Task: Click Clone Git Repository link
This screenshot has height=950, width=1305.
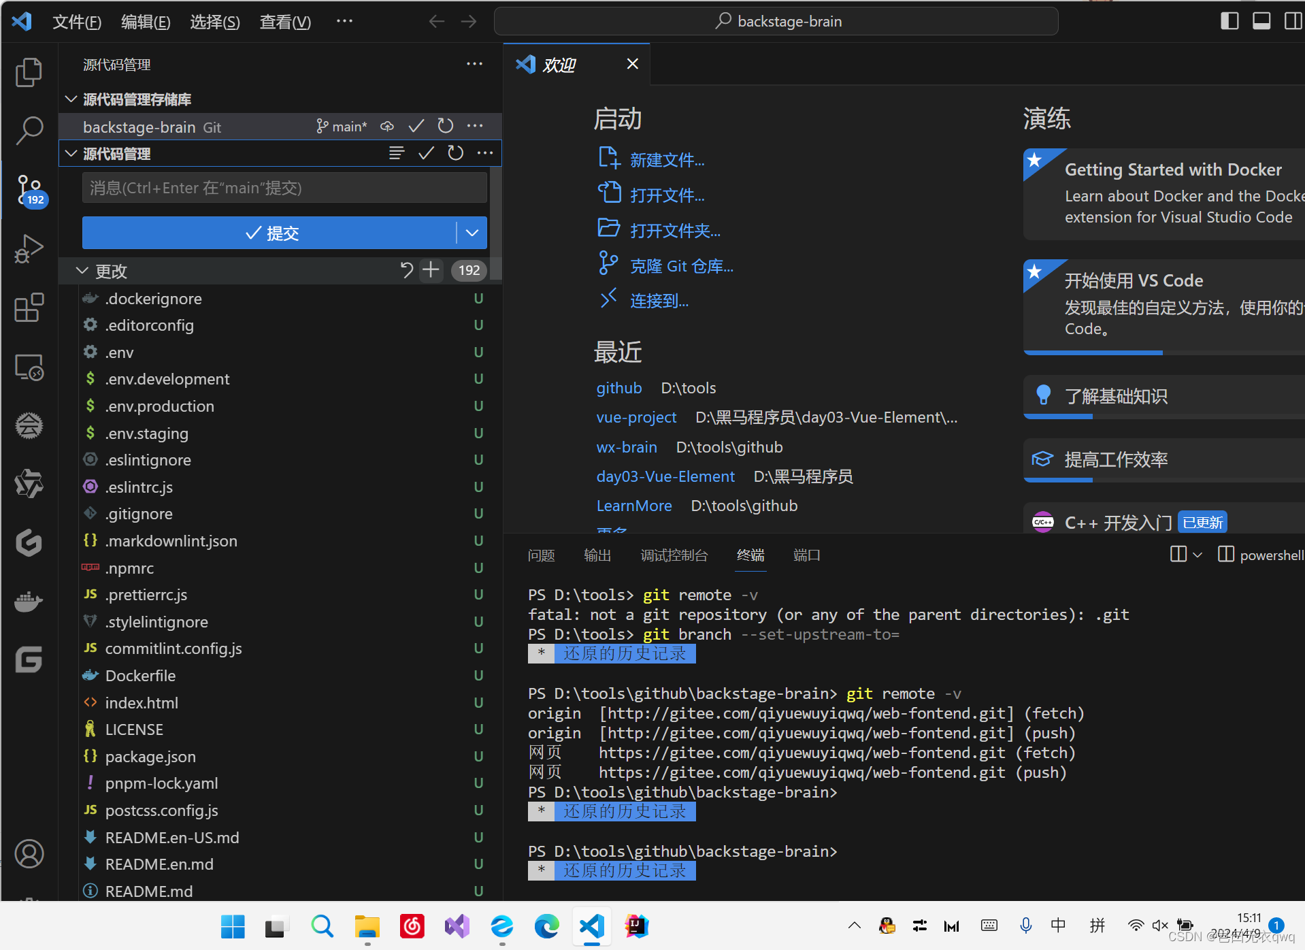Action: (682, 266)
